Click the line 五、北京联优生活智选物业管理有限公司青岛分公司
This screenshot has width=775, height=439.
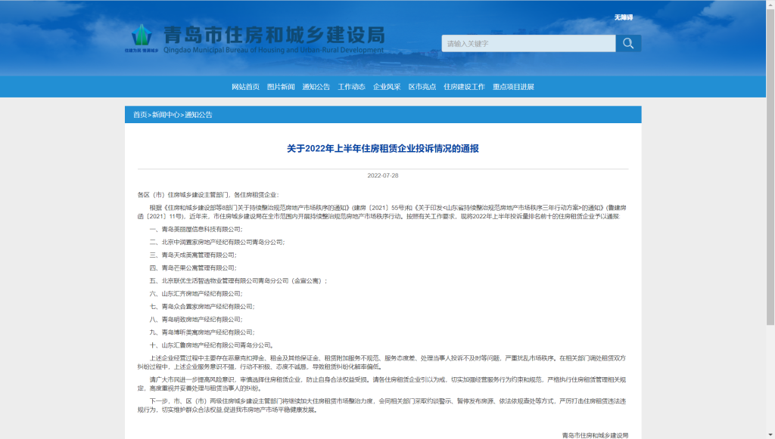point(238,280)
